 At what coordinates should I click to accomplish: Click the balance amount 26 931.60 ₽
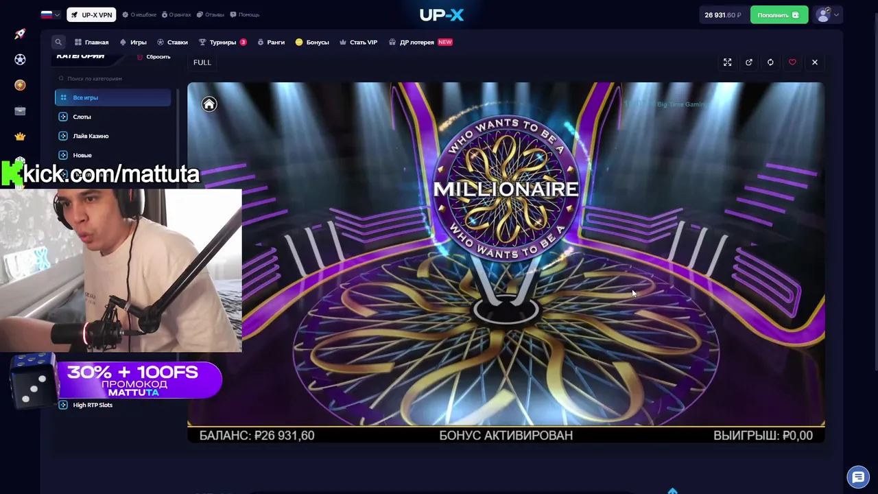tap(722, 15)
